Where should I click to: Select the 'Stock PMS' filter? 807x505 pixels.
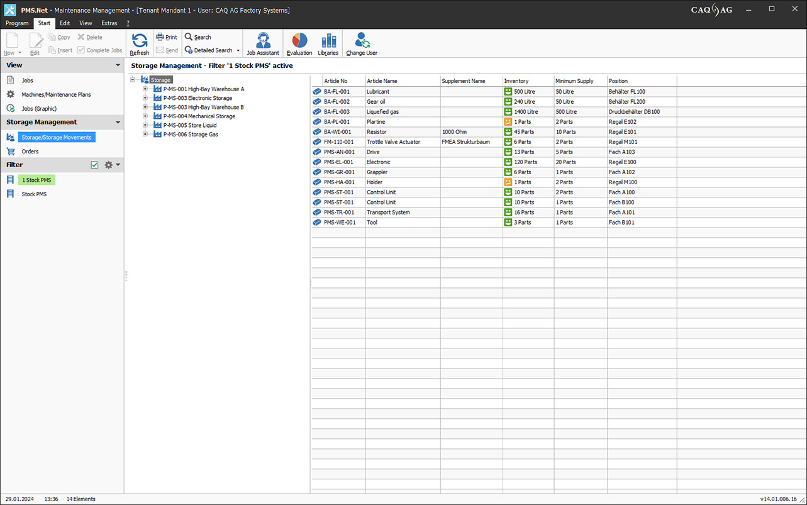click(x=34, y=194)
